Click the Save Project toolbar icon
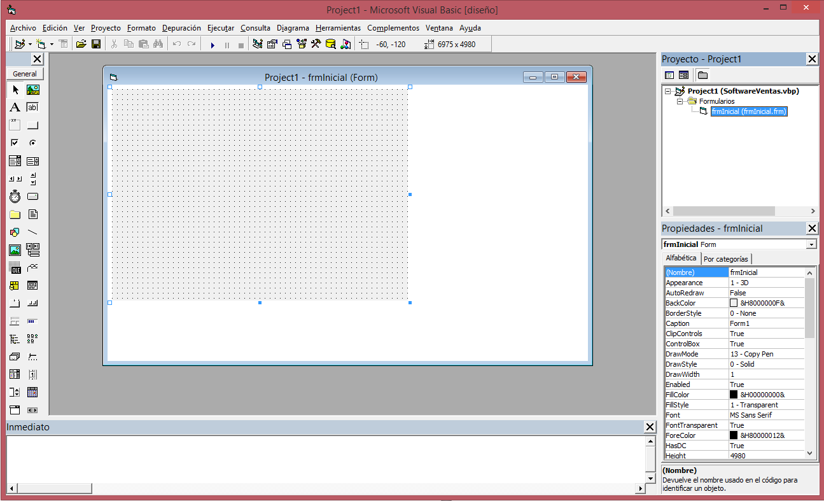 pos(96,44)
